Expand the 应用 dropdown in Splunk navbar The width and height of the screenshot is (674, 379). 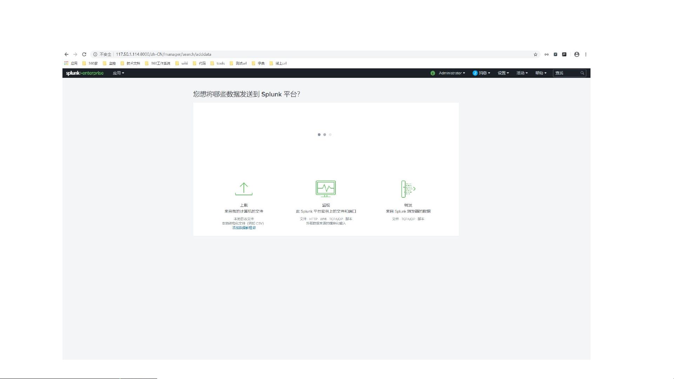coord(118,73)
